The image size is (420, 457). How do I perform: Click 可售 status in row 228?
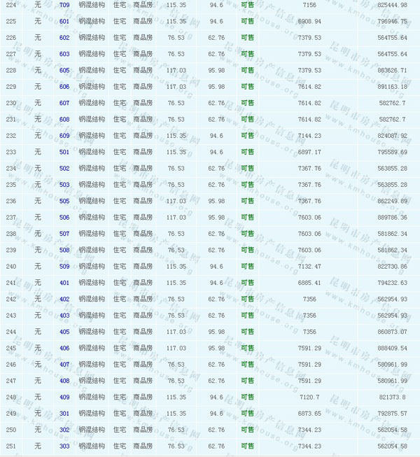coord(247,70)
